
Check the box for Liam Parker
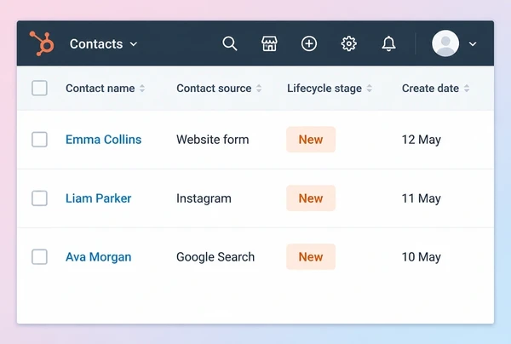39,198
